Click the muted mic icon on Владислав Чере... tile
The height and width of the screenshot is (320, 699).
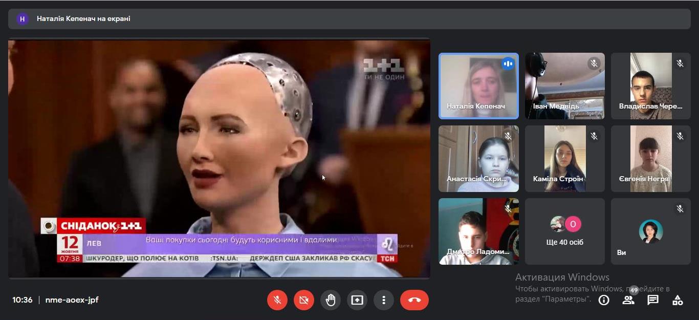click(x=680, y=63)
